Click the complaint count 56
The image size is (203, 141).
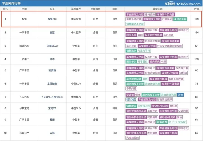click(197, 108)
